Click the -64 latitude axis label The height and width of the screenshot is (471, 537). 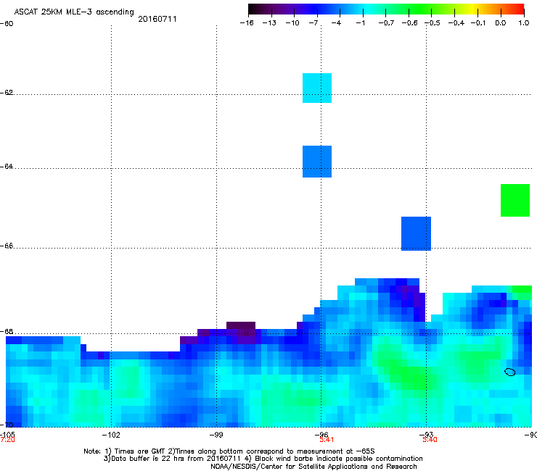click(x=7, y=166)
